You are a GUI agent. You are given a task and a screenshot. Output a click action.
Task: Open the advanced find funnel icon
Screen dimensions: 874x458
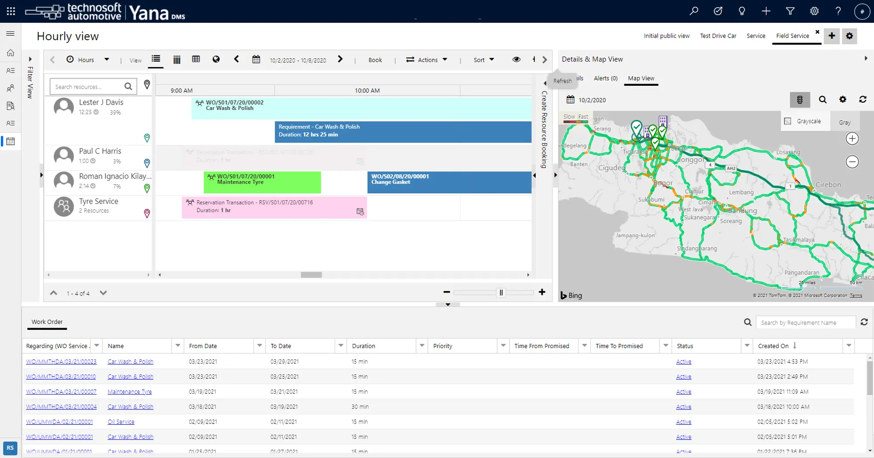790,11
